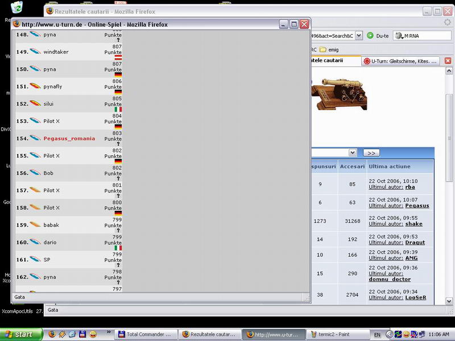
Task: Click the blue glider icon beside Bob
Action: tap(35, 173)
